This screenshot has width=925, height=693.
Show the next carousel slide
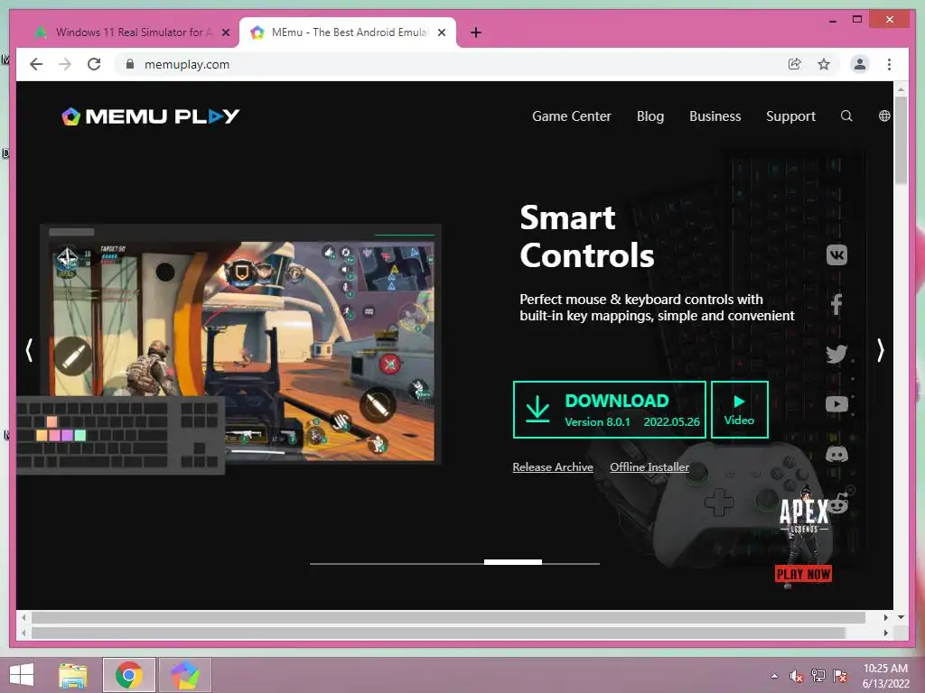pos(880,350)
